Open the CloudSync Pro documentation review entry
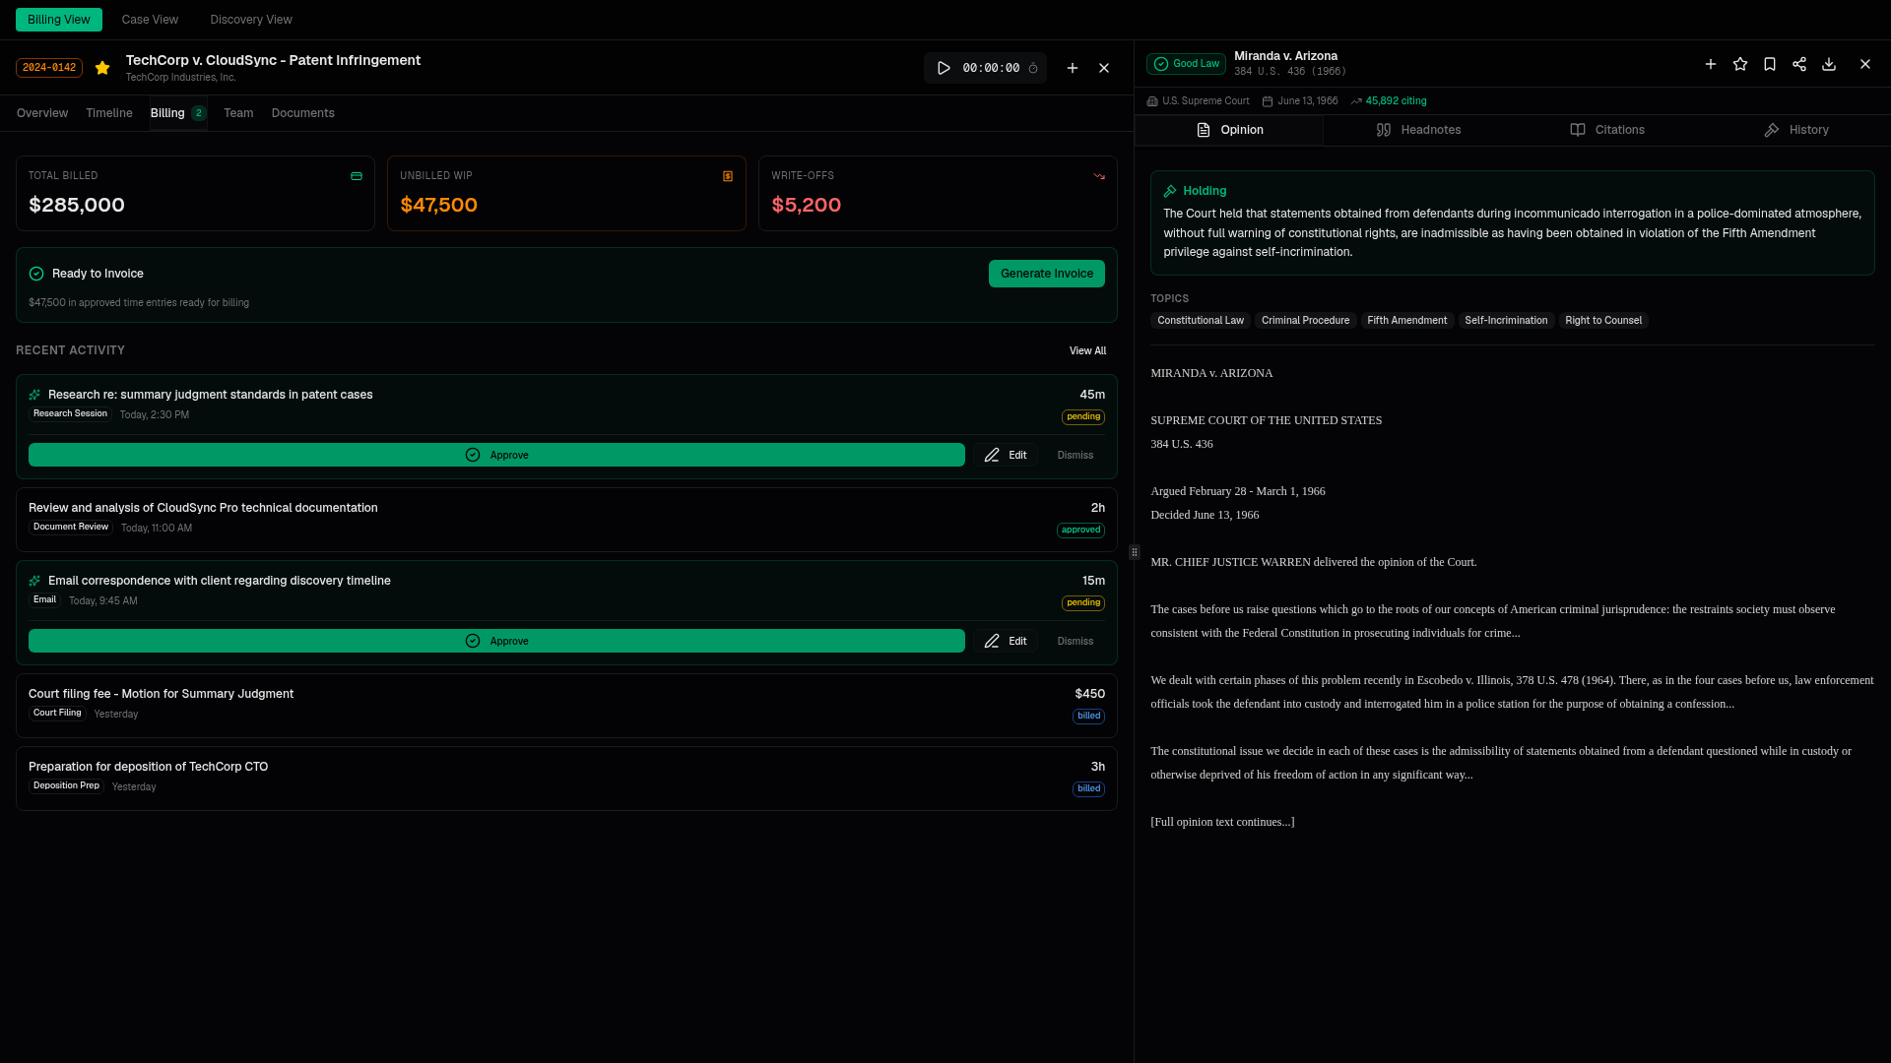 click(566, 520)
